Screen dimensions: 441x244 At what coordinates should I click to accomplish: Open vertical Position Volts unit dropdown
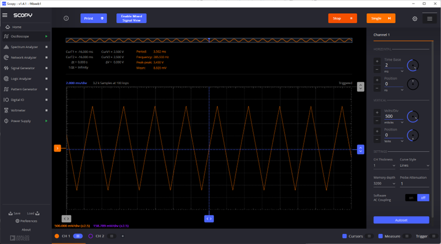(x=394, y=141)
